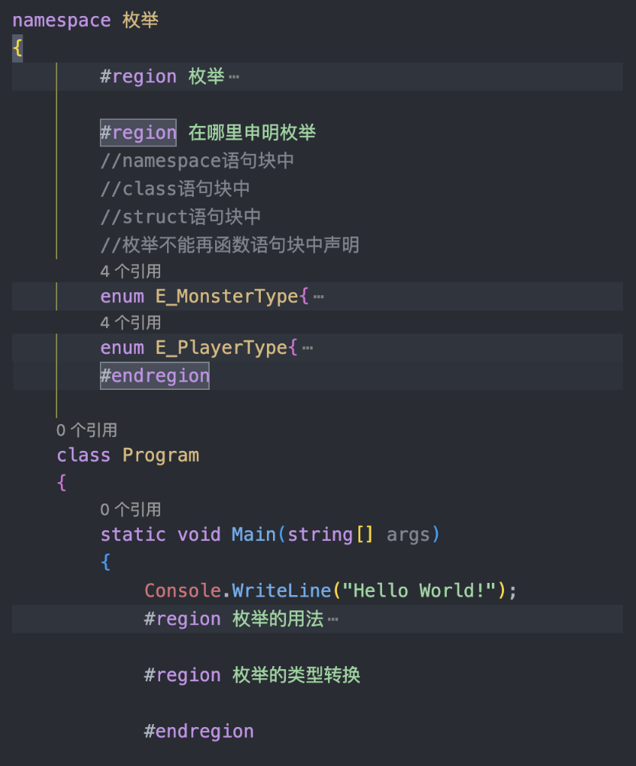This screenshot has width=636, height=766.
Task: Click WriteLine in the Console call
Action: (x=281, y=591)
